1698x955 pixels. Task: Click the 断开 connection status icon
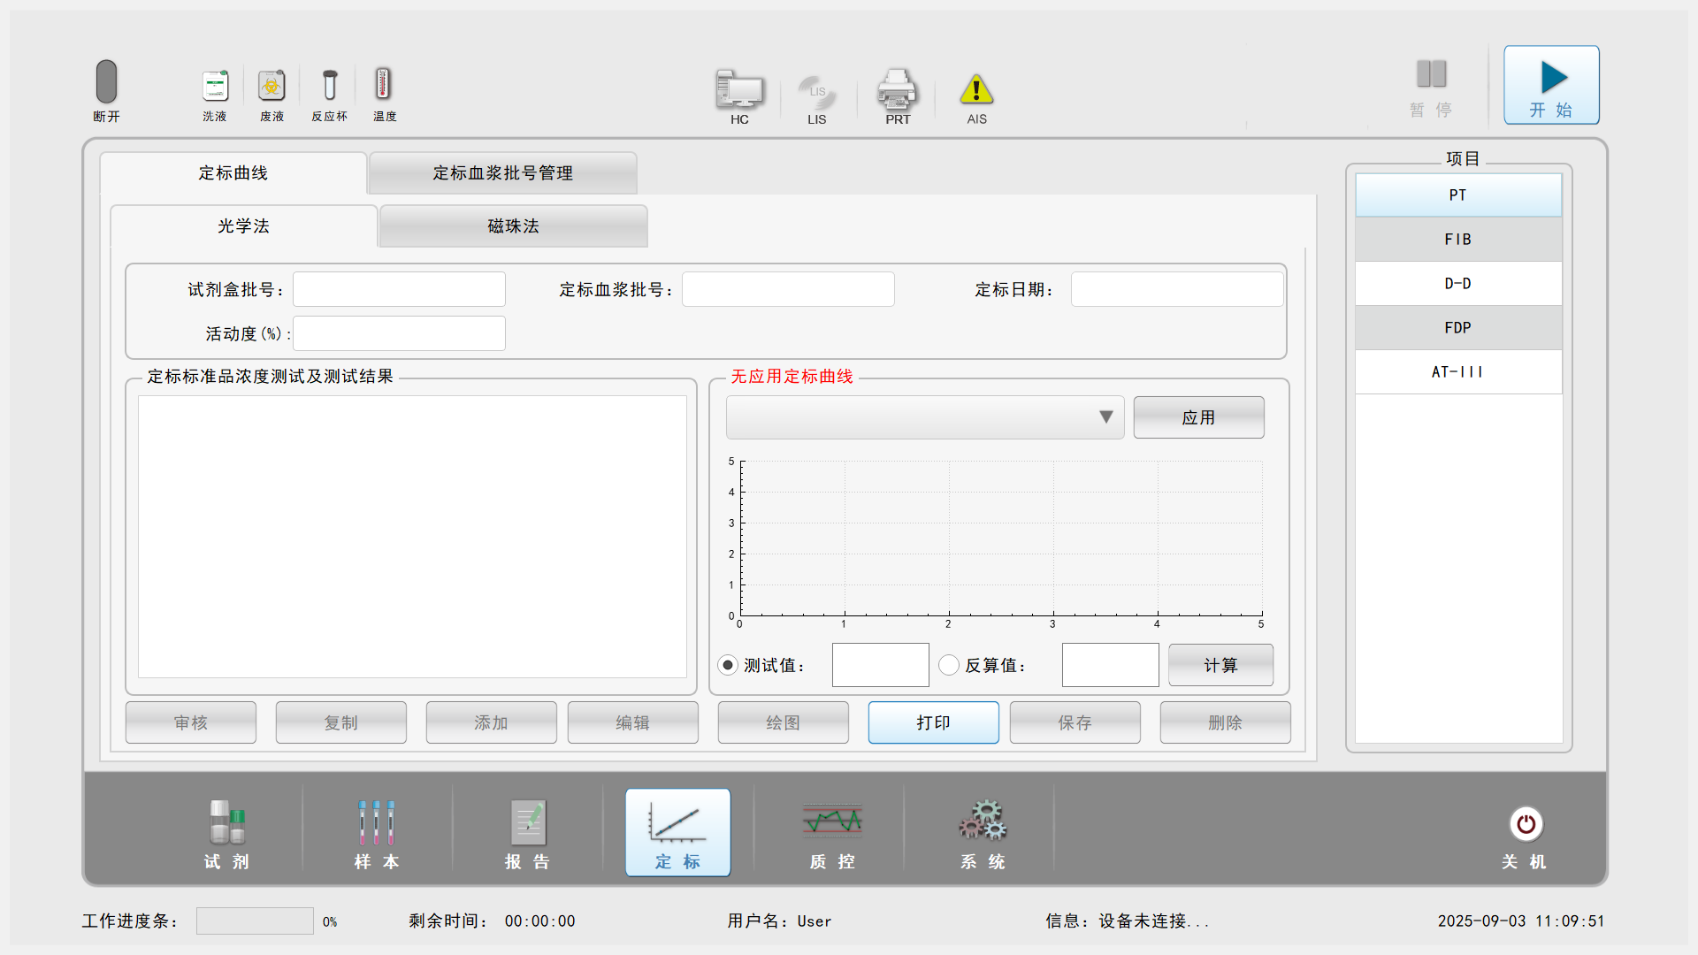pyautogui.click(x=106, y=81)
